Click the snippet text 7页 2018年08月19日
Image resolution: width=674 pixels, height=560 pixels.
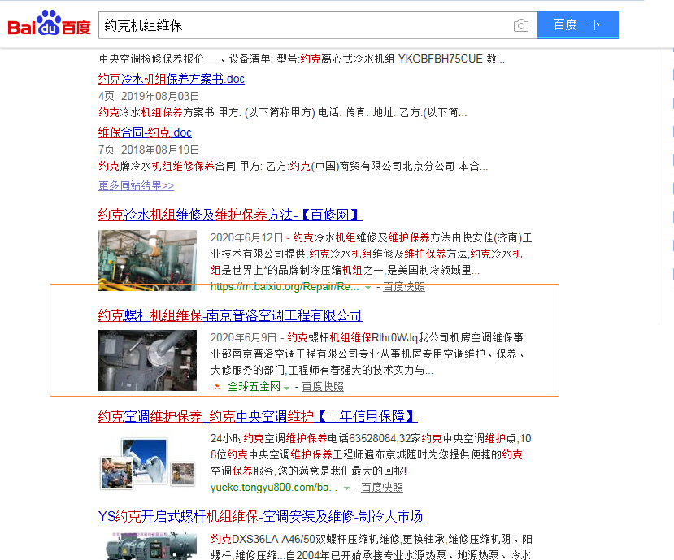pyautogui.click(x=149, y=150)
